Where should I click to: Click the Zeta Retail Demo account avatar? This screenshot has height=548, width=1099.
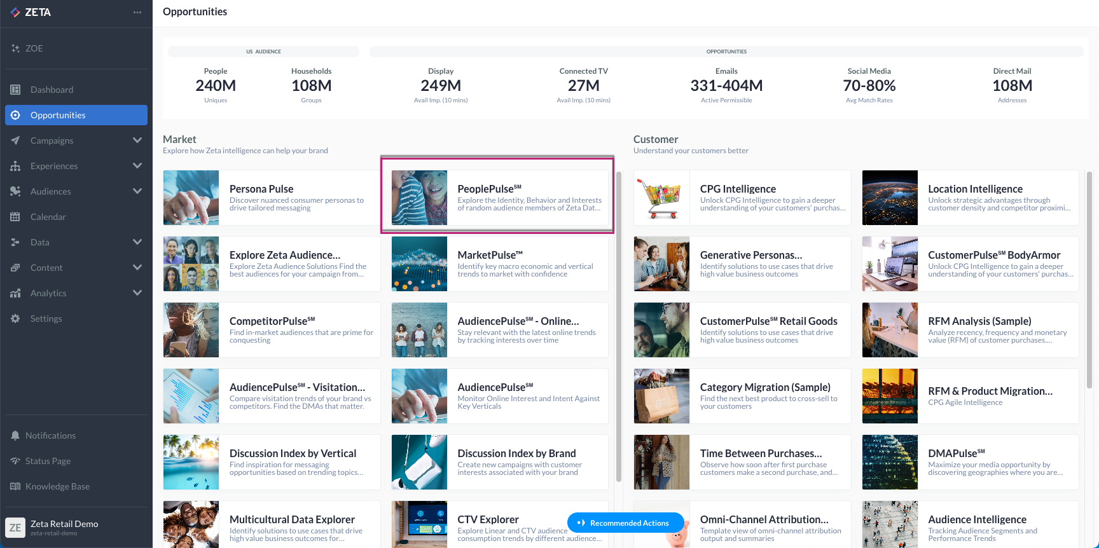(x=15, y=528)
